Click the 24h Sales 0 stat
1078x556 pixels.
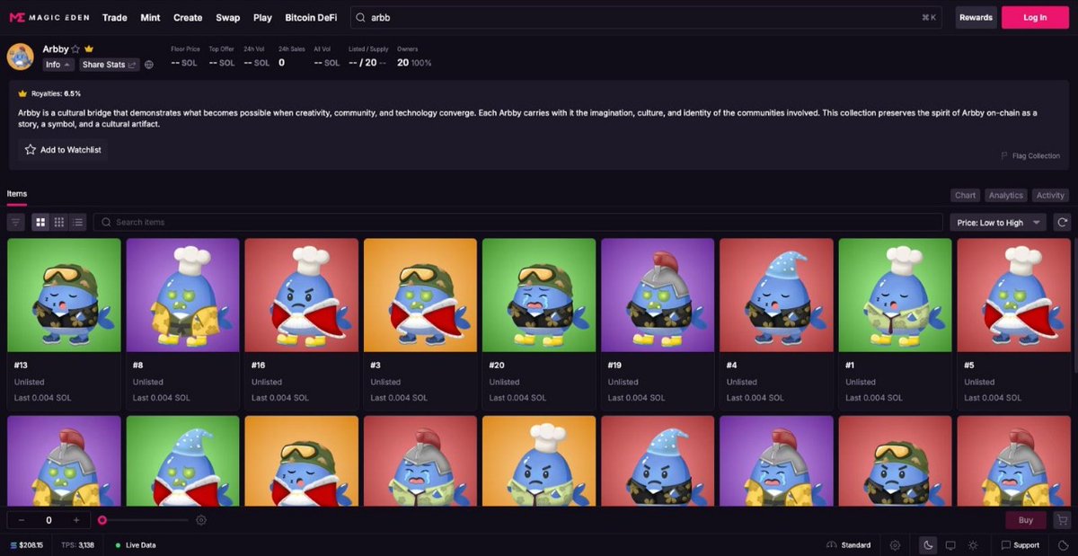click(x=291, y=57)
